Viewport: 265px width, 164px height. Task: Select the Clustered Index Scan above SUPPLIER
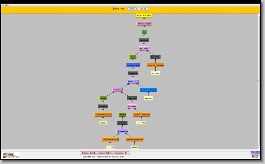pos(155,65)
